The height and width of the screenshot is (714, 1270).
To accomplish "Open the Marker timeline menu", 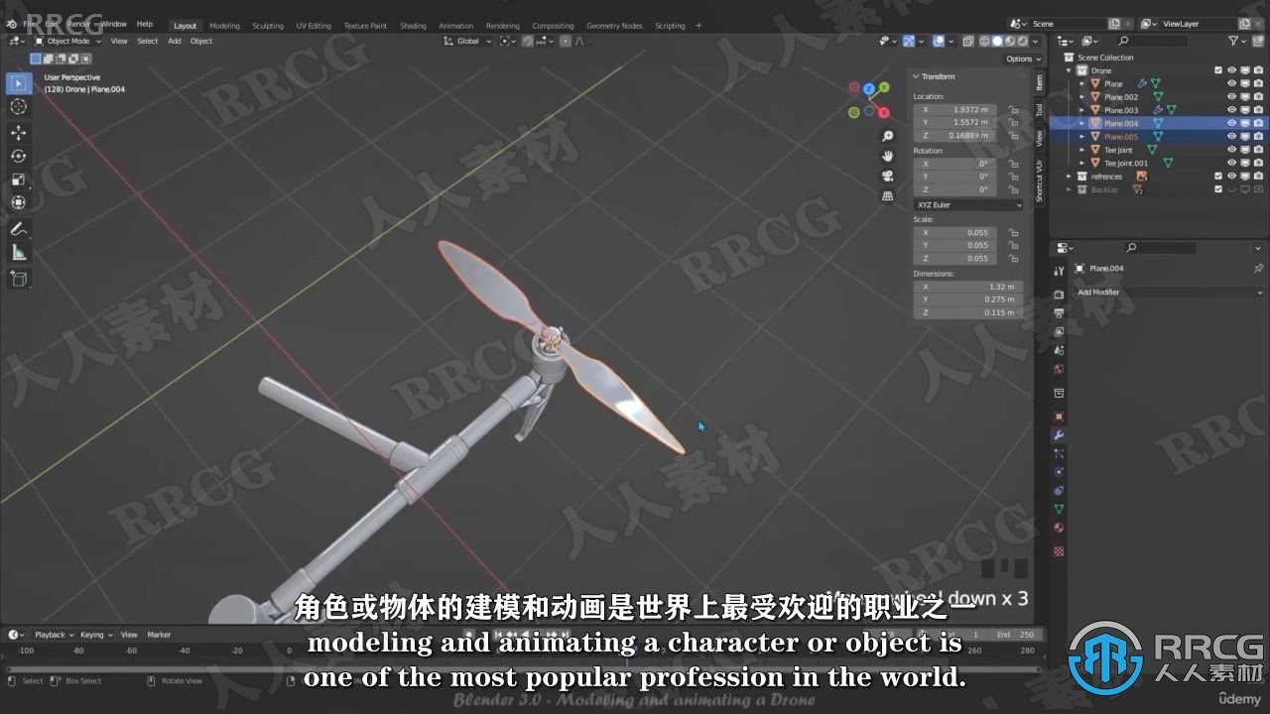I will (159, 635).
